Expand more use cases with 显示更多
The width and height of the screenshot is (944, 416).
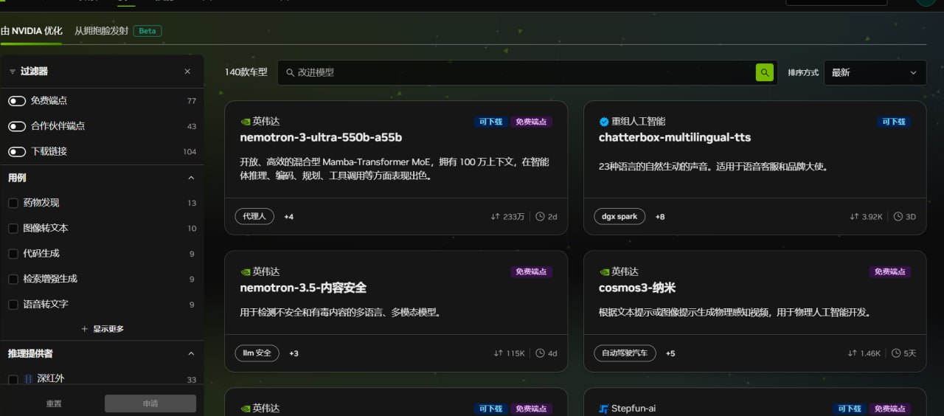(103, 329)
